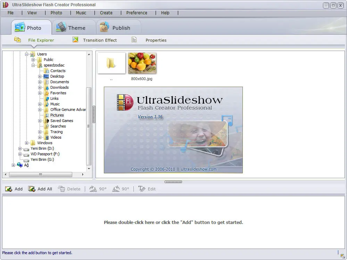Viewport: 347px width, 260px height.
Task: Expand the WD Passport (F:) drive node
Action: pyautogui.click(x=20, y=154)
